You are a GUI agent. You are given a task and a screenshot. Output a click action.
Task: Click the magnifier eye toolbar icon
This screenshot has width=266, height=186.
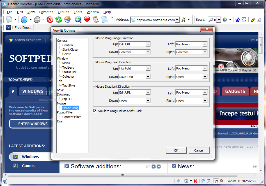tap(78, 20)
